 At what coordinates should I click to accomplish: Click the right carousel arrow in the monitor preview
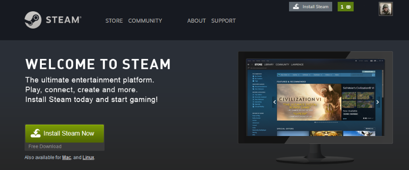coord(378,102)
